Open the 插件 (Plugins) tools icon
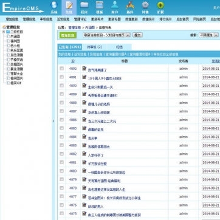This screenshot has height=220, width=220. click(130, 7)
